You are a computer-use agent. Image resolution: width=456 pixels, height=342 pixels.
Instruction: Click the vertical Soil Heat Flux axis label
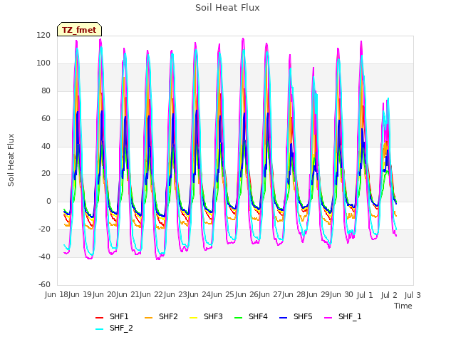point(11,160)
